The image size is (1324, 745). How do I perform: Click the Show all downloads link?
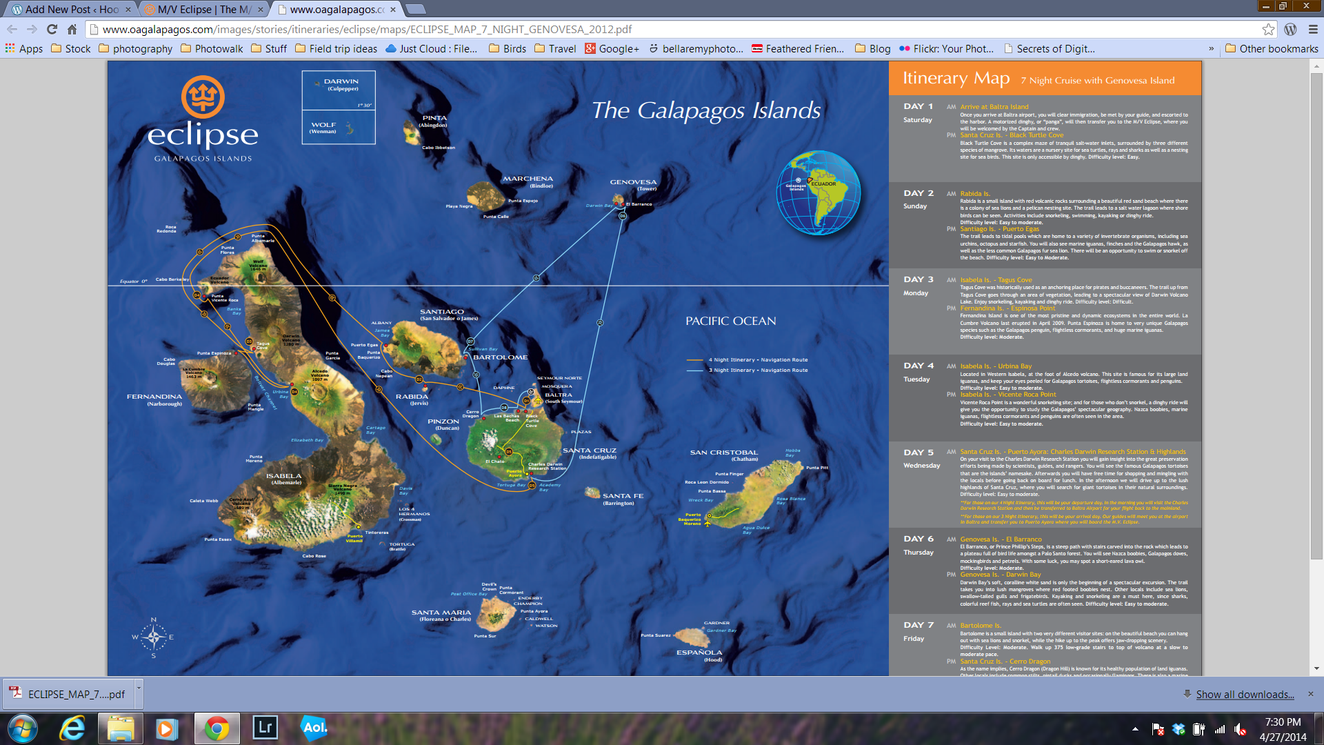click(x=1244, y=694)
